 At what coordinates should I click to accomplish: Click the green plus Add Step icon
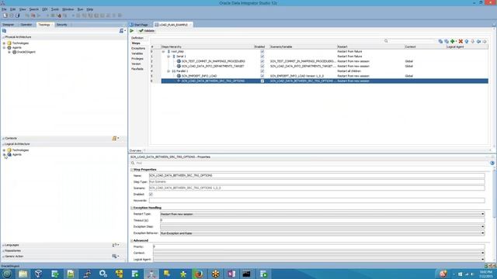pyautogui.click(x=453, y=41)
